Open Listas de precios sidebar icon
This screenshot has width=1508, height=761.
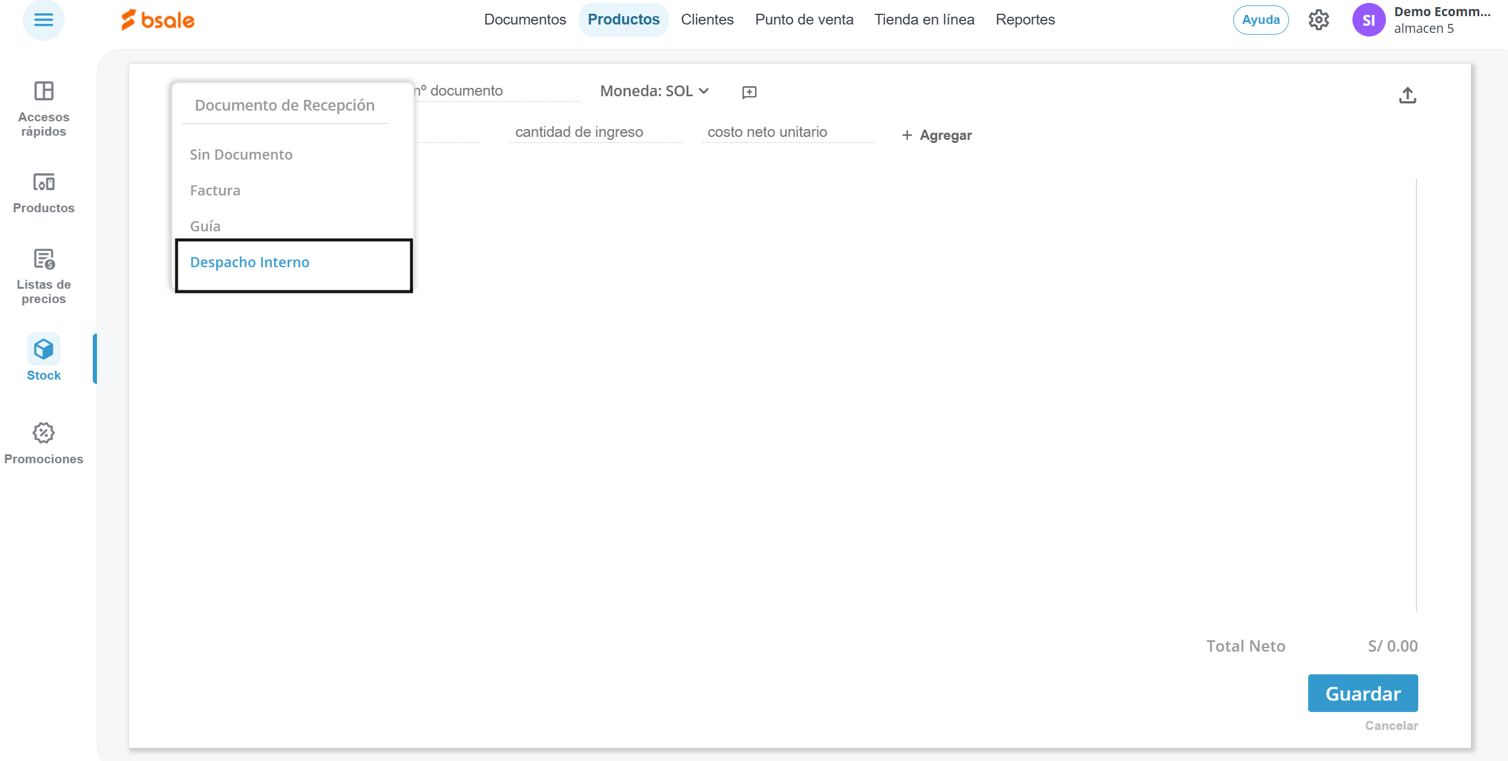(44, 259)
